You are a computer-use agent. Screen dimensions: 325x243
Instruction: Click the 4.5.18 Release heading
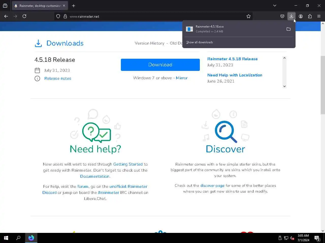tap(55, 60)
